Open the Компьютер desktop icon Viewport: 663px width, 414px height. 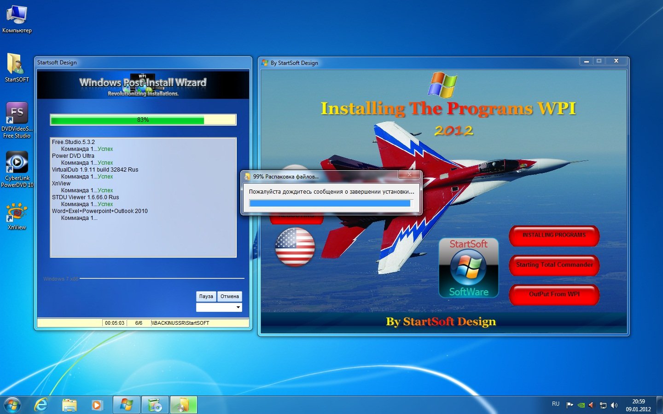pos(17,19)
